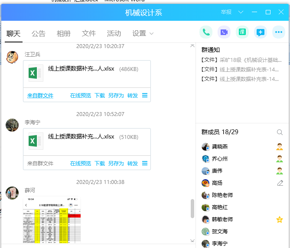The height and width of the screenshot is (248, 290).
Task: Open the 相册 tab
Action: pyautogui.click(x=64, y=34)
